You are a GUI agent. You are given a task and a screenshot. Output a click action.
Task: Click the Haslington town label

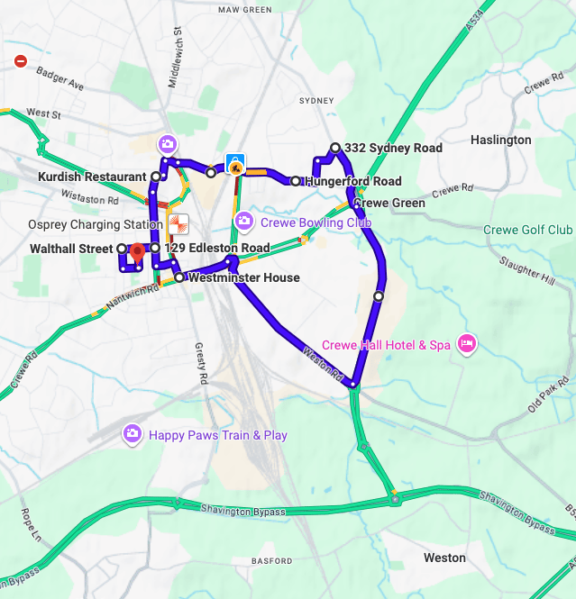coord(500,140)
